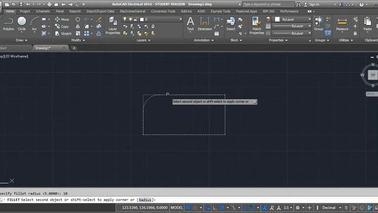Open the Project ribbon tab
The width and height of the screenshot is (378, 213).
(25, 11)
